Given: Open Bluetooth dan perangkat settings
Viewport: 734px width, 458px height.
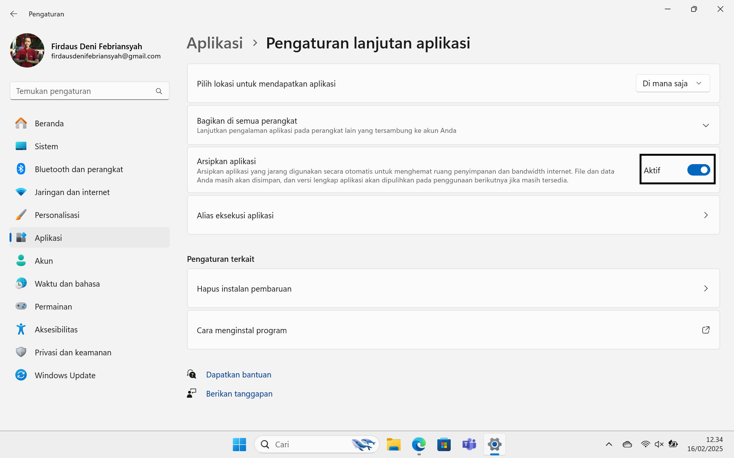Looking at the screenshot, I should pyautogui.click(x=79, y=169).
